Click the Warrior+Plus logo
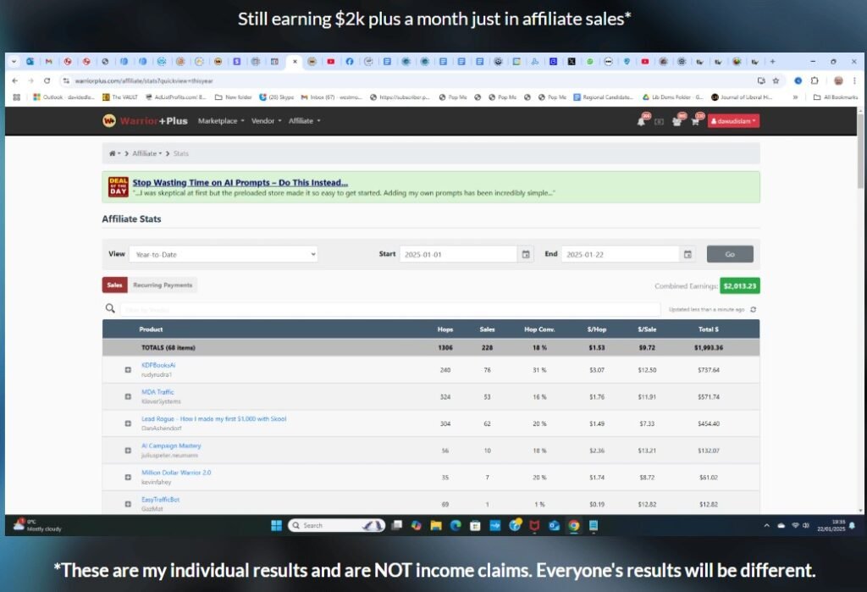 coord(145,120)
